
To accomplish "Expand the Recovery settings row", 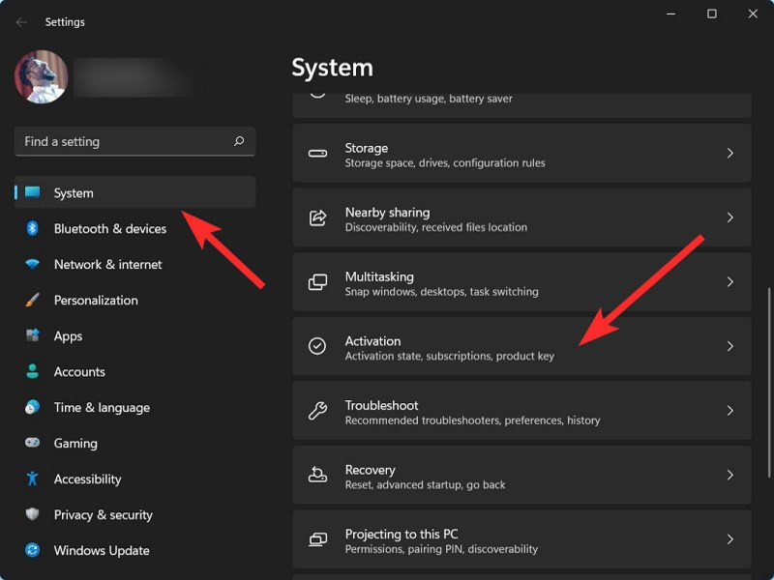I will click(x=522, y=475).
